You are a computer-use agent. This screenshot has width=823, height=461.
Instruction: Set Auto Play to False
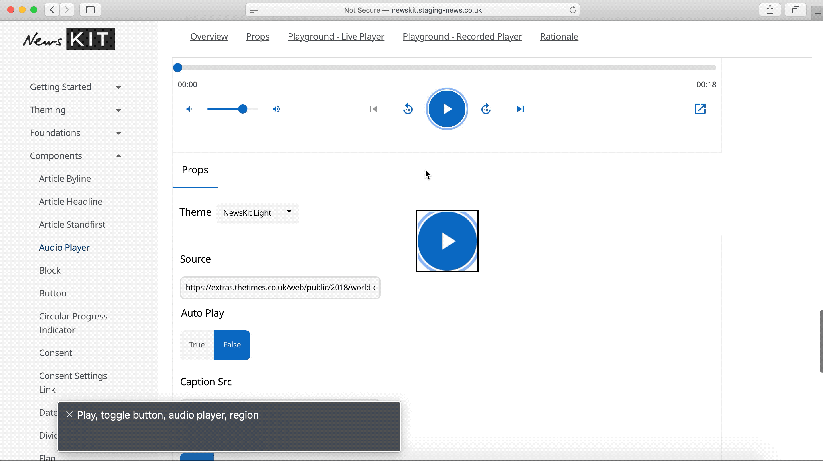[232, 345]
